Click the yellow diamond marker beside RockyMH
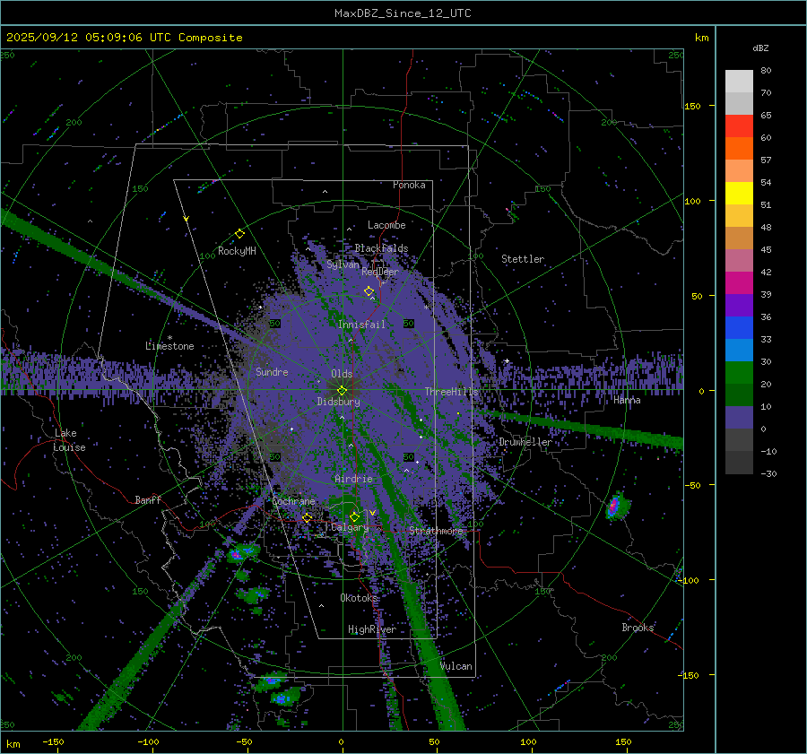Image resolution: width=807 pixels, height=754 pixels. [x=239, y=234]
